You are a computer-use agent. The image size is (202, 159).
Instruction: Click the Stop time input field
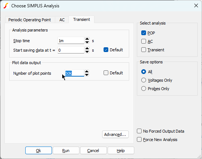(x=71, y=41)
